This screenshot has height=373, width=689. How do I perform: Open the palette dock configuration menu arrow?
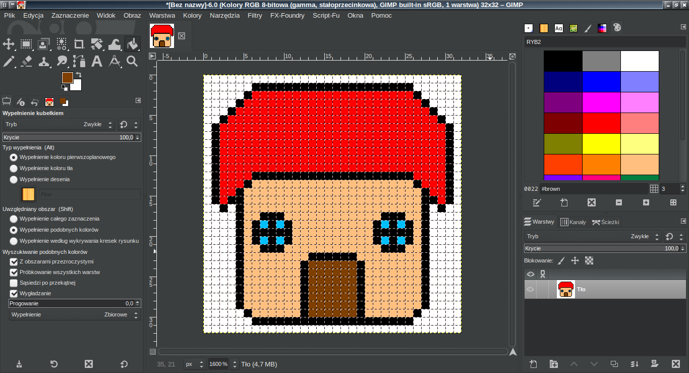click(683, 27)
